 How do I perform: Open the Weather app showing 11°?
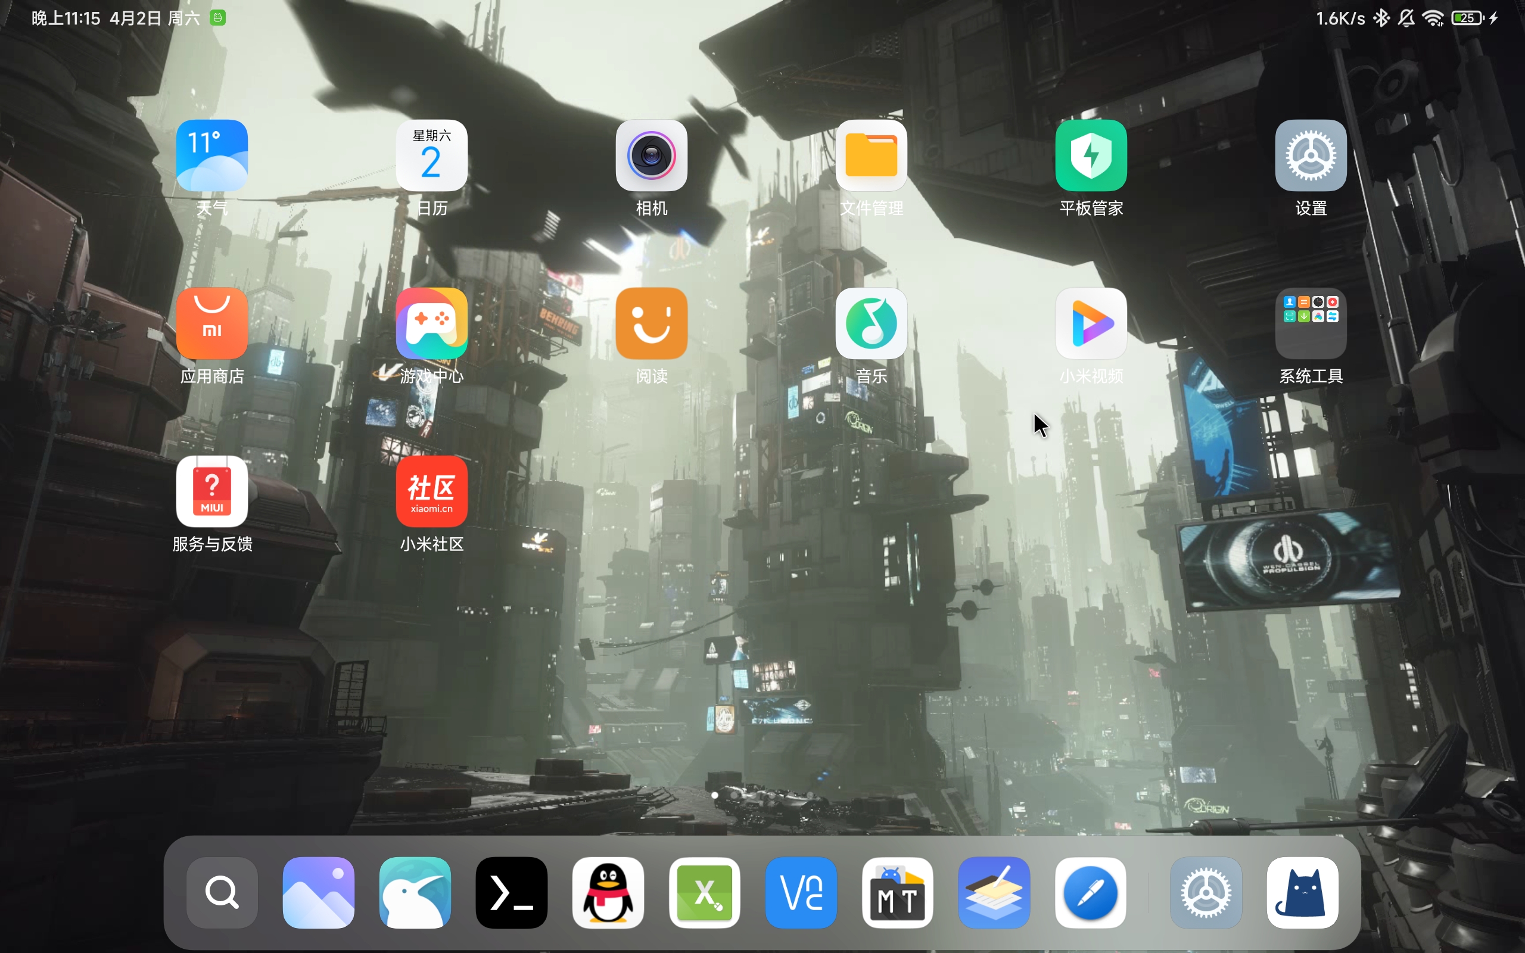[x=211, y=155]
